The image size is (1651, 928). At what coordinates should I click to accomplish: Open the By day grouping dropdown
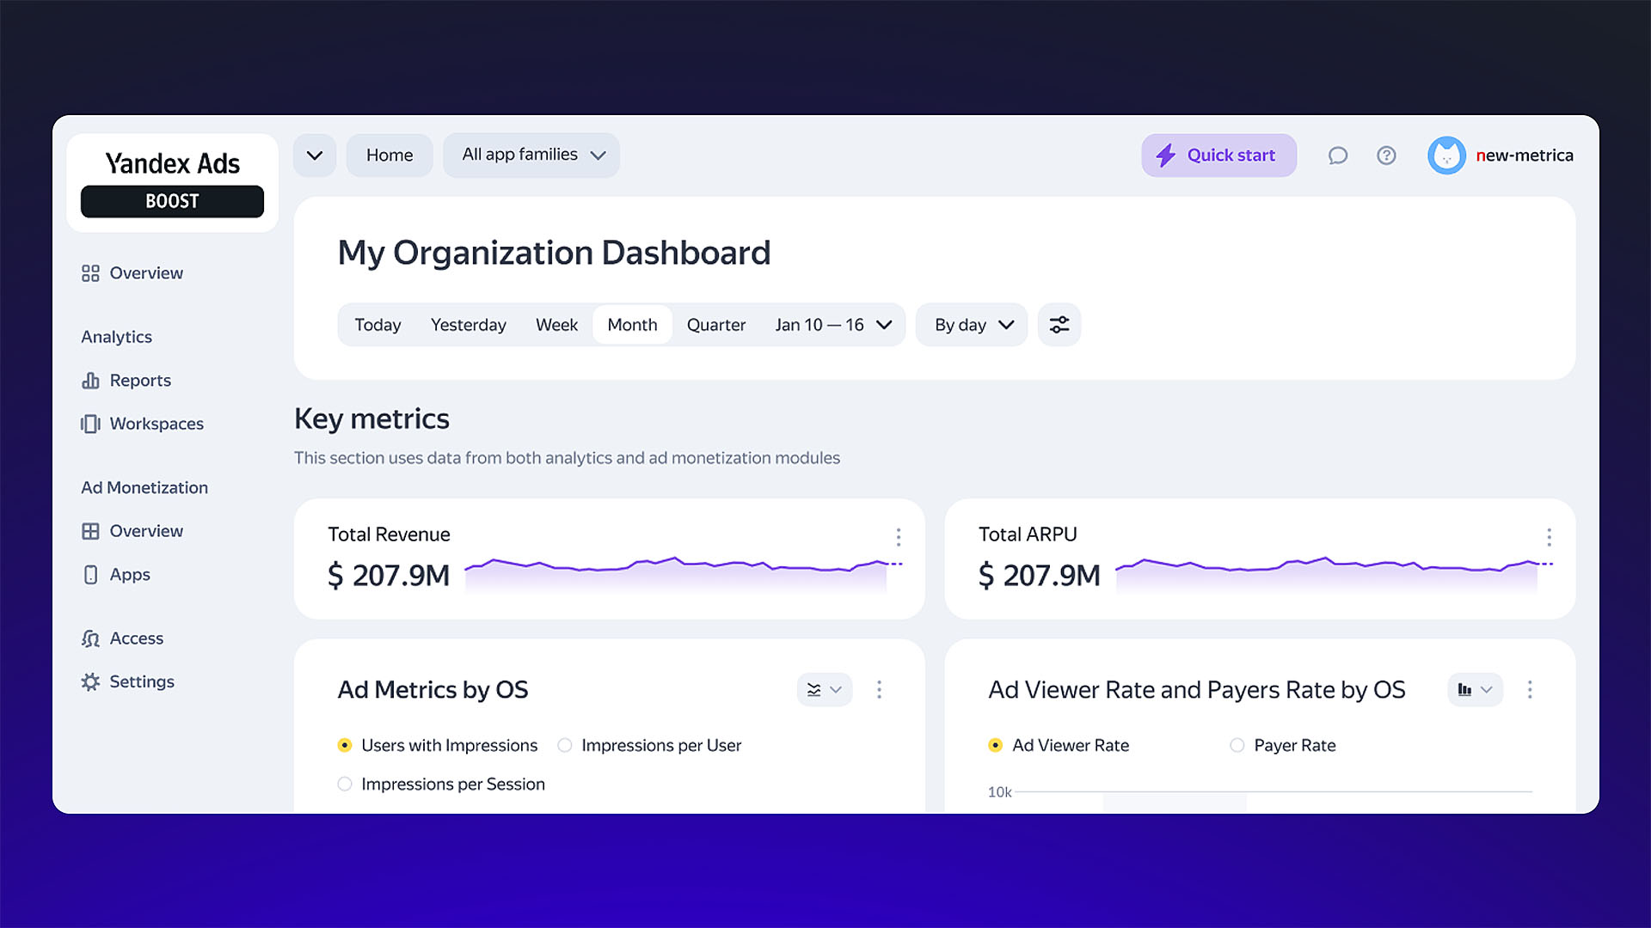(972, 325)
